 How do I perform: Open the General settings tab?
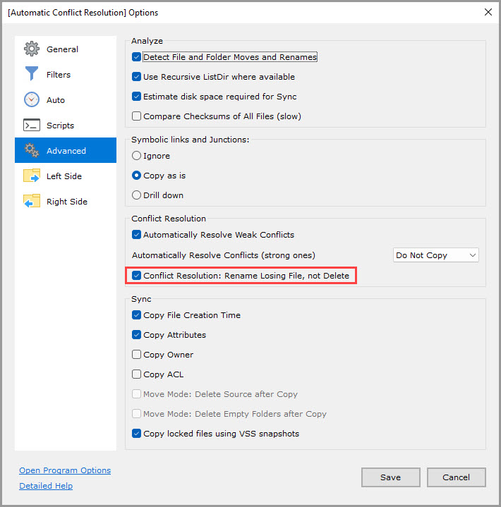(x=66, y=49)
